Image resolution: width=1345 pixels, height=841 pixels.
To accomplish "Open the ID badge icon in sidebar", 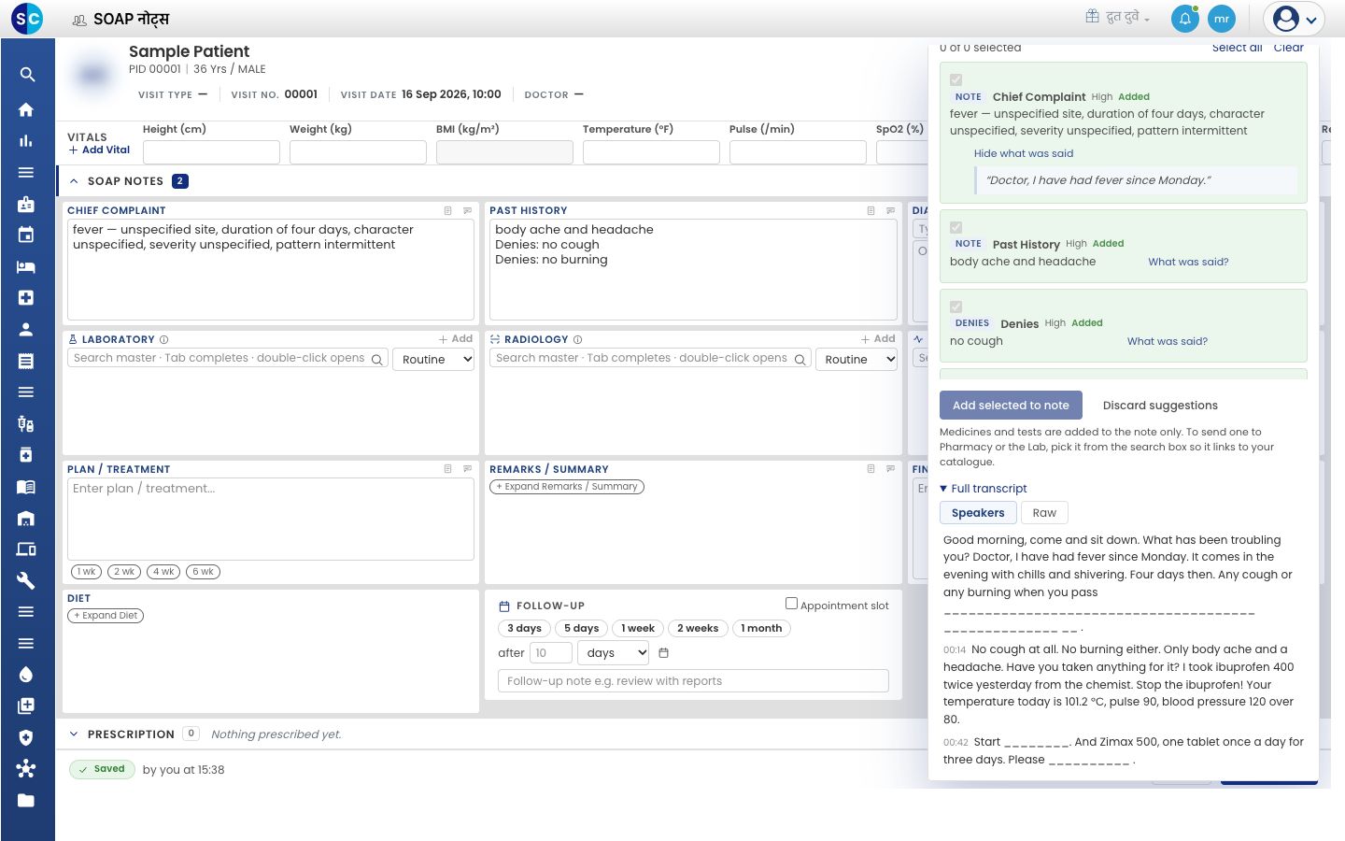I will (26, 204).
